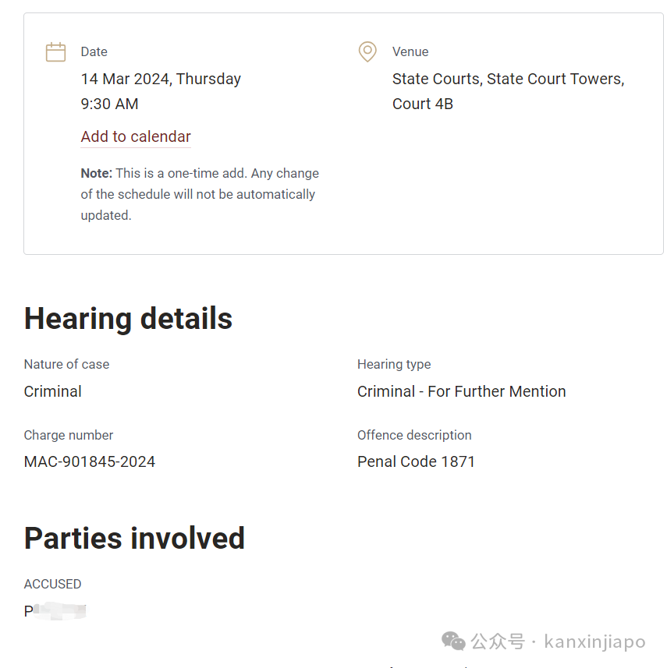The height and width of the screenshot is (668, 667).
Task: Click the location pin icon beside Venue
Action: [x=367, y=51]
